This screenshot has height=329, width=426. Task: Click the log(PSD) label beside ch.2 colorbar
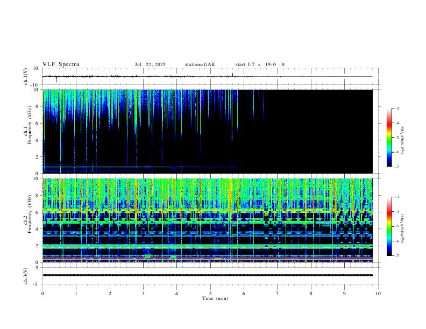tap(402, 228)
